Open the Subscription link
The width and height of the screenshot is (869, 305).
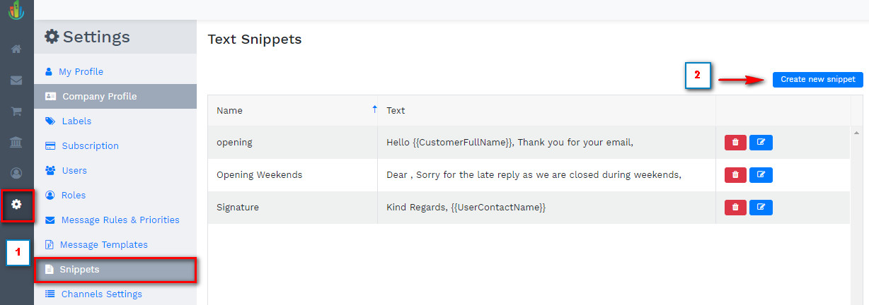(x=90, y=146)
